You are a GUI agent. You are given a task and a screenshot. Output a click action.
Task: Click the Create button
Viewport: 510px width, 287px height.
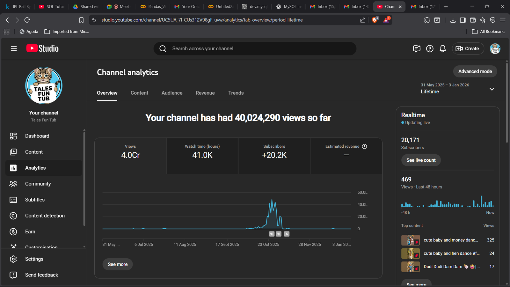click(x=468, y=48)
